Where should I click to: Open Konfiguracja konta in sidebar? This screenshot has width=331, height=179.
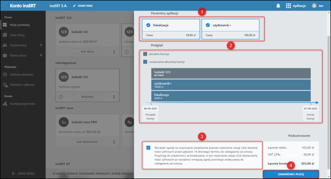pos(23,104)
